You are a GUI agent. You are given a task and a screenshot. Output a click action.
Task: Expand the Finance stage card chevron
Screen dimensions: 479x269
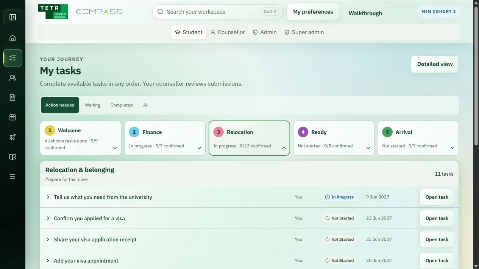point(199,148)
